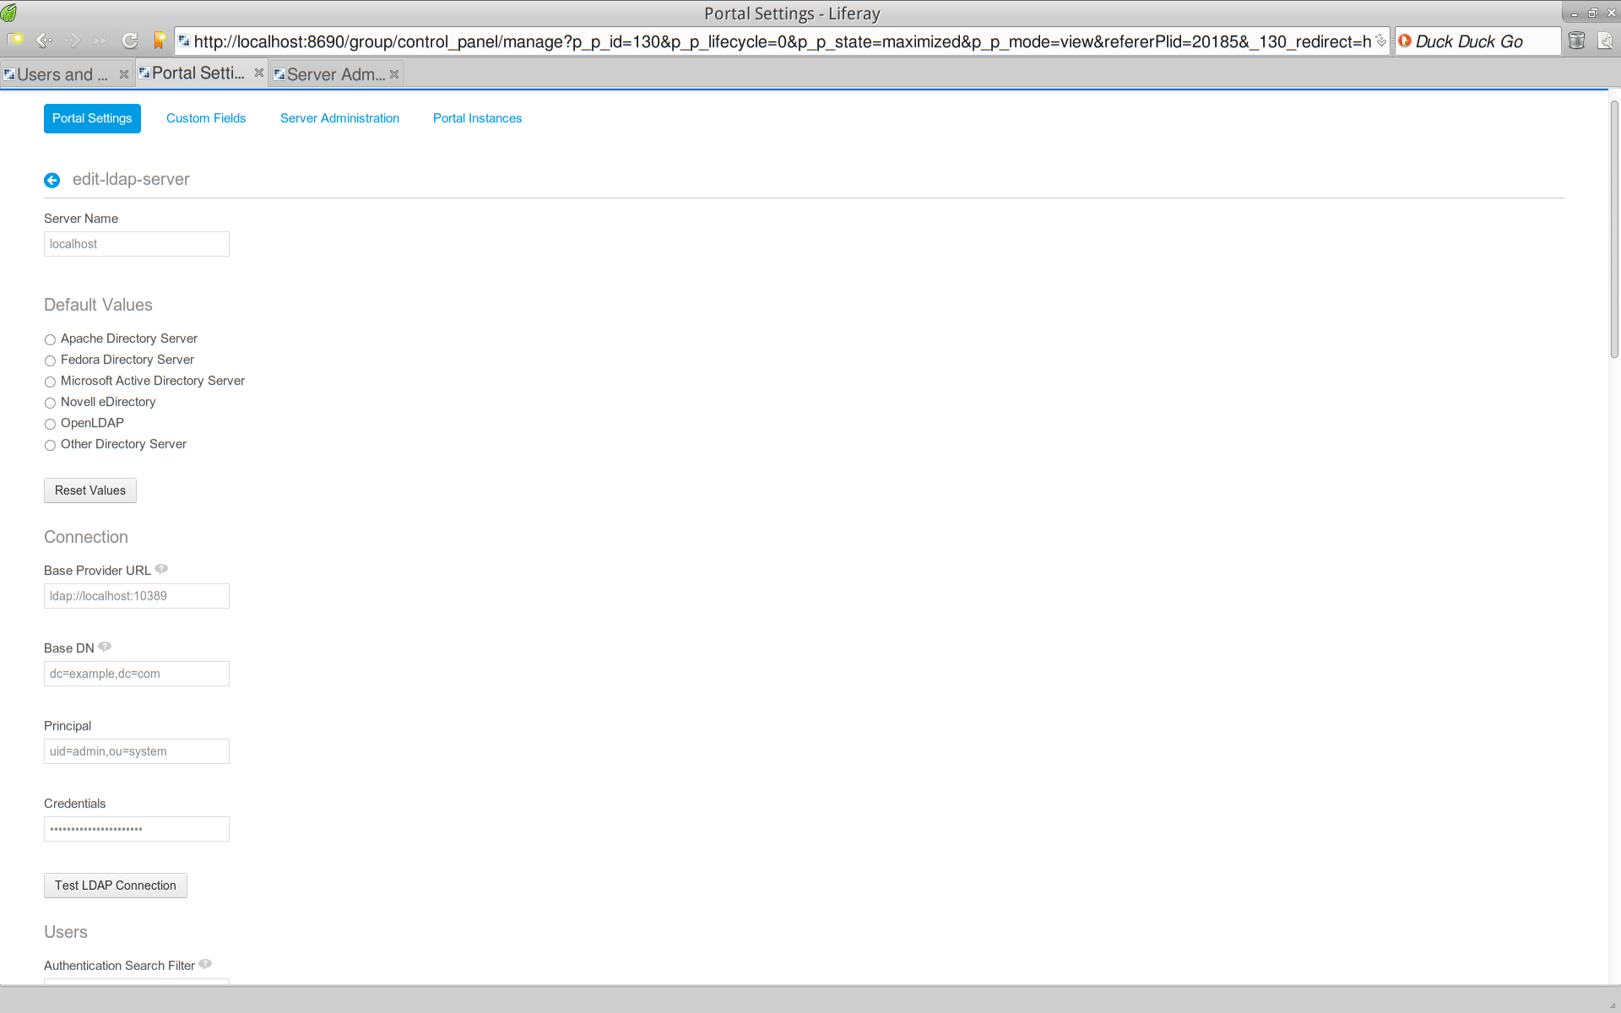Screen dimensions: 1621x1013
Task: Open the Portal Settings navigation tab
Action: coord(92,118)
